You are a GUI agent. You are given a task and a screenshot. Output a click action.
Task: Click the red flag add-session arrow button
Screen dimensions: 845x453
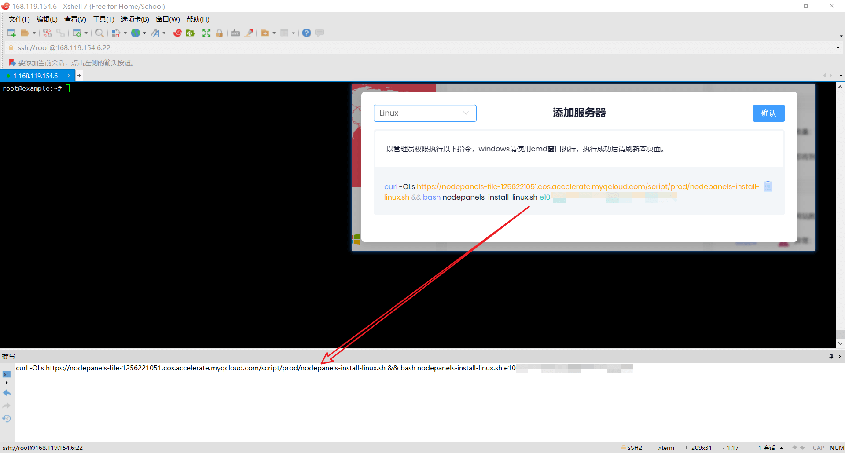12,62
